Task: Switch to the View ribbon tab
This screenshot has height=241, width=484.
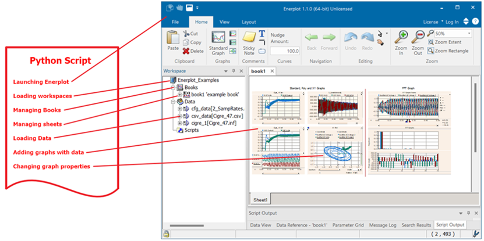Action: [224, 22]
